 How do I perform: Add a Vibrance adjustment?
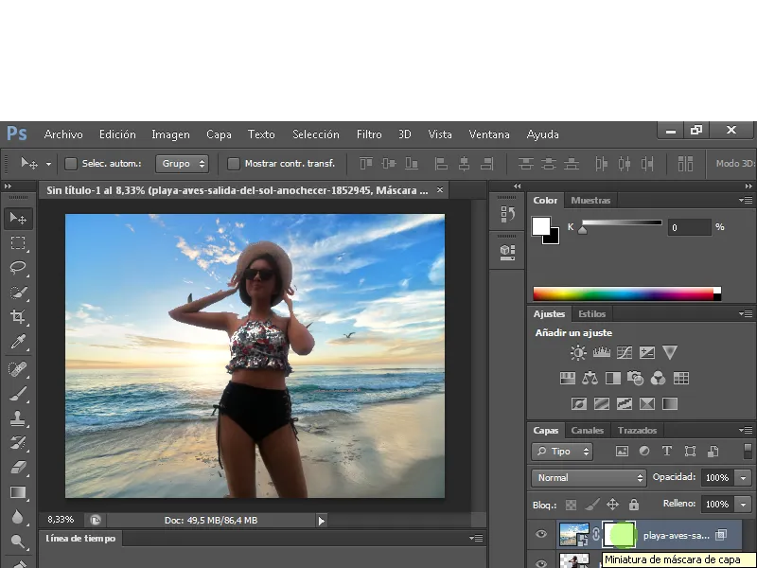click(x=670, y=352)
